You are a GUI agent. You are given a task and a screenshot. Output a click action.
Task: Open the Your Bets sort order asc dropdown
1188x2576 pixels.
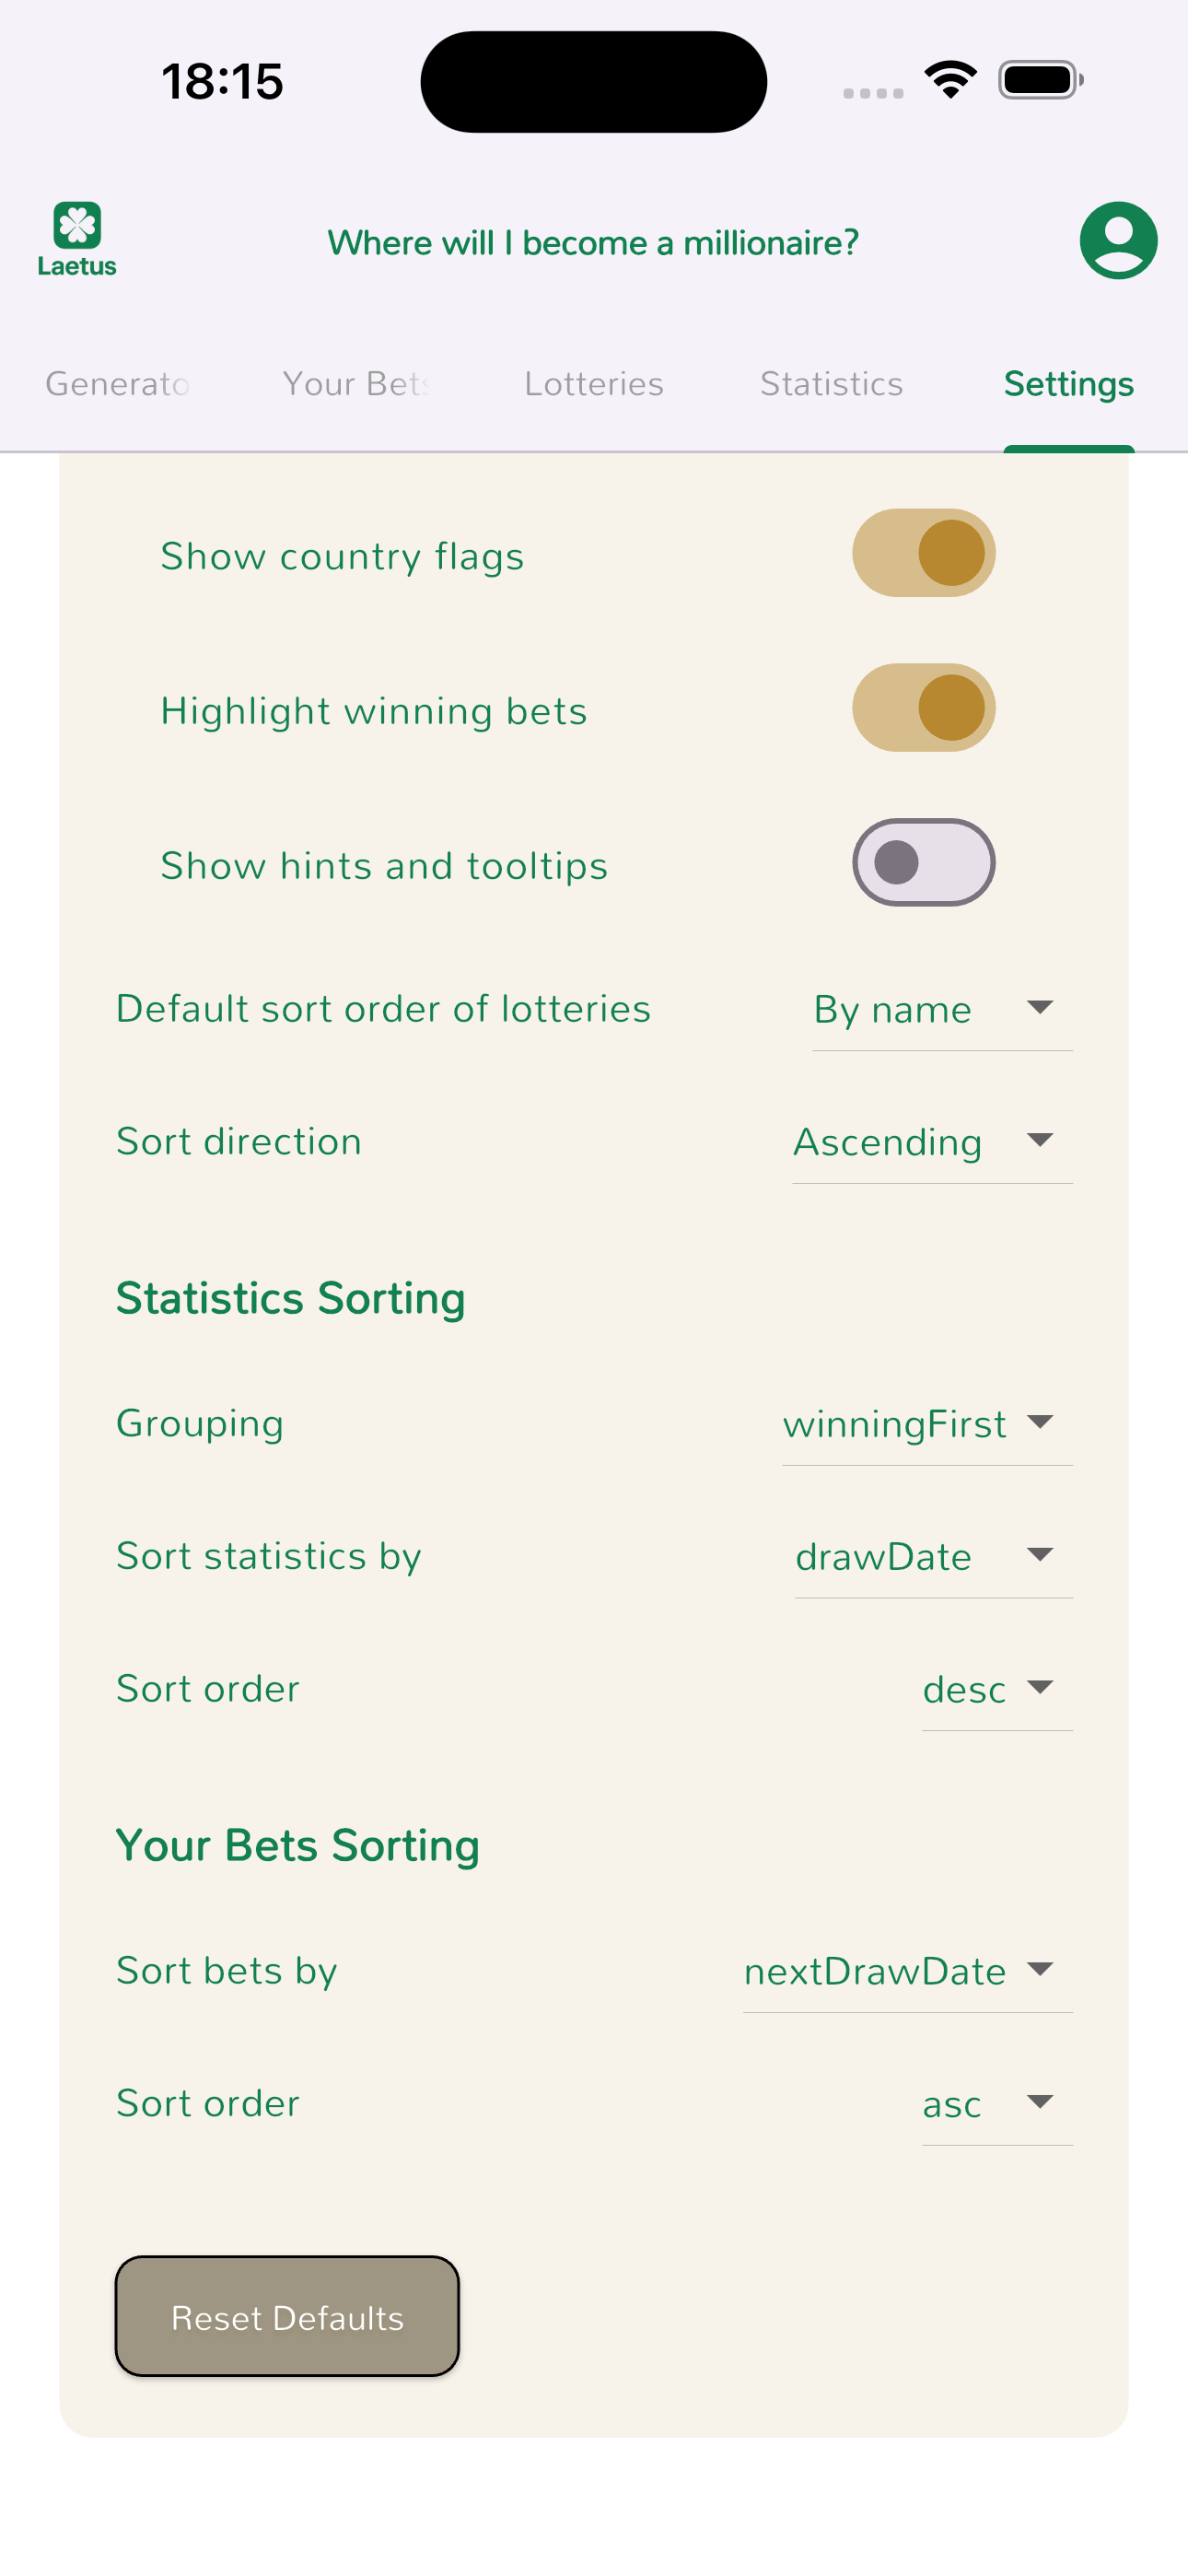pos(996,2104)
